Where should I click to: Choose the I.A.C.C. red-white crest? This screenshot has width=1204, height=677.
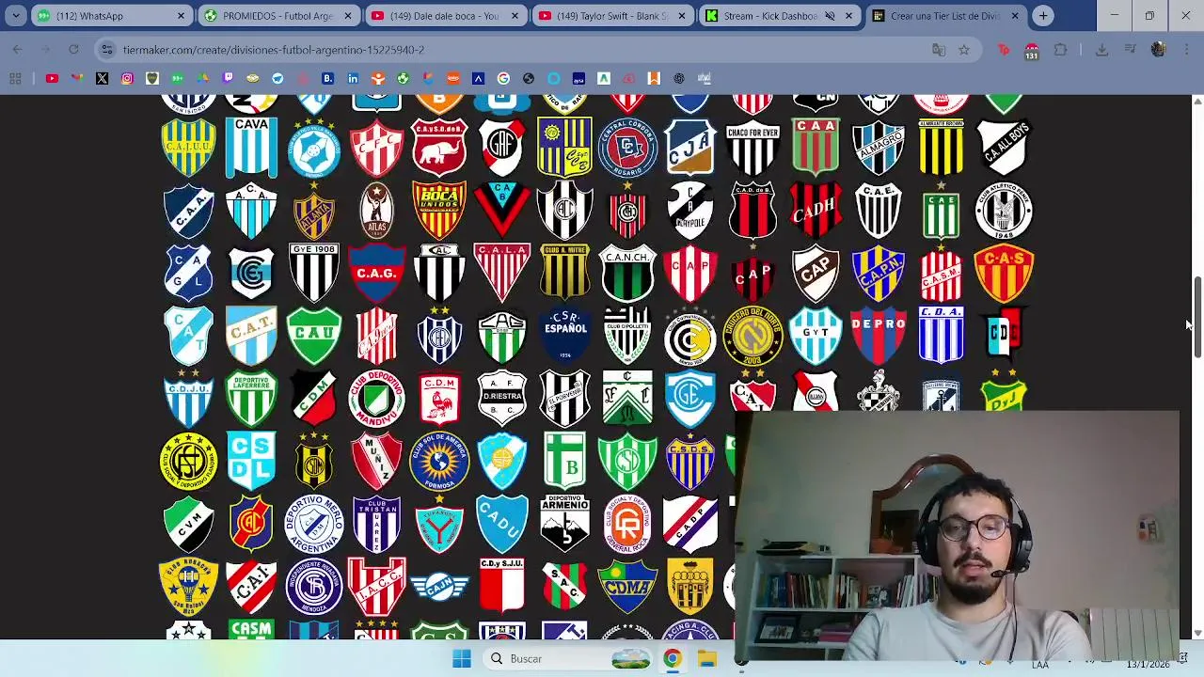(x=376, y=586)
